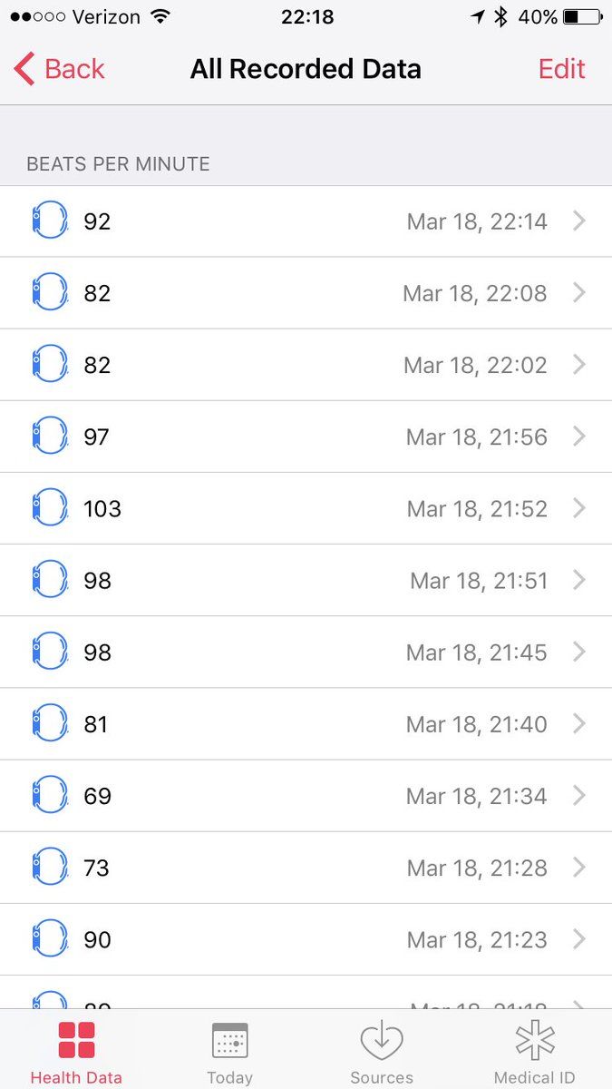Tap the Medical ID asterisk icon
This screenshot has width=612, height=1089.
[x=534, y=1040]
